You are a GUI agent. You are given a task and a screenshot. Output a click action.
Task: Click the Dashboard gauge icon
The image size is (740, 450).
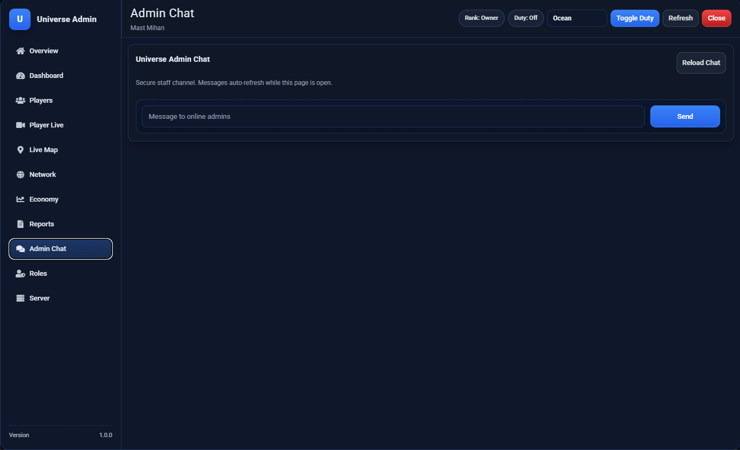(x=20, y=76)
